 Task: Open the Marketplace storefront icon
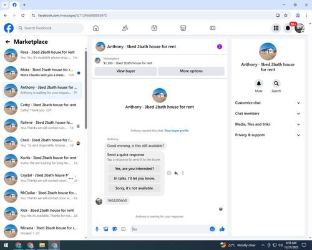183,28
